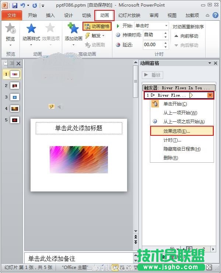
Task: Select the 动画 ribbon tab
Action: [105, 15]
